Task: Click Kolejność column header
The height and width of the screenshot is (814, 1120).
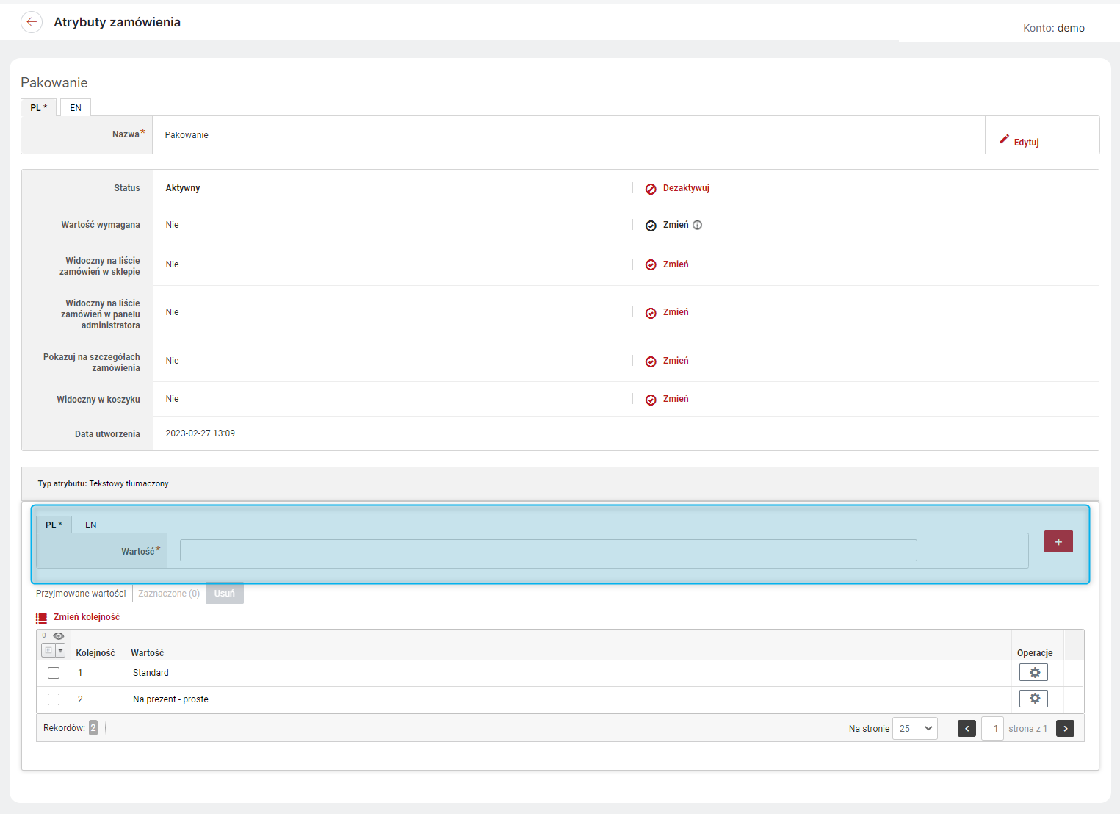Action: pyautogui.click(x=95, y=653)
